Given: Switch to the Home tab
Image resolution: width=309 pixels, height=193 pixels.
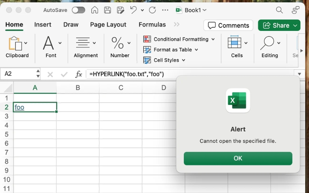Looking at the screenshot, I should tap(14, 25).
